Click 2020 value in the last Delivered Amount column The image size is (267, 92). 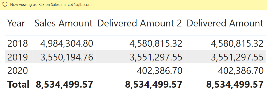click(x=241, y=71)
